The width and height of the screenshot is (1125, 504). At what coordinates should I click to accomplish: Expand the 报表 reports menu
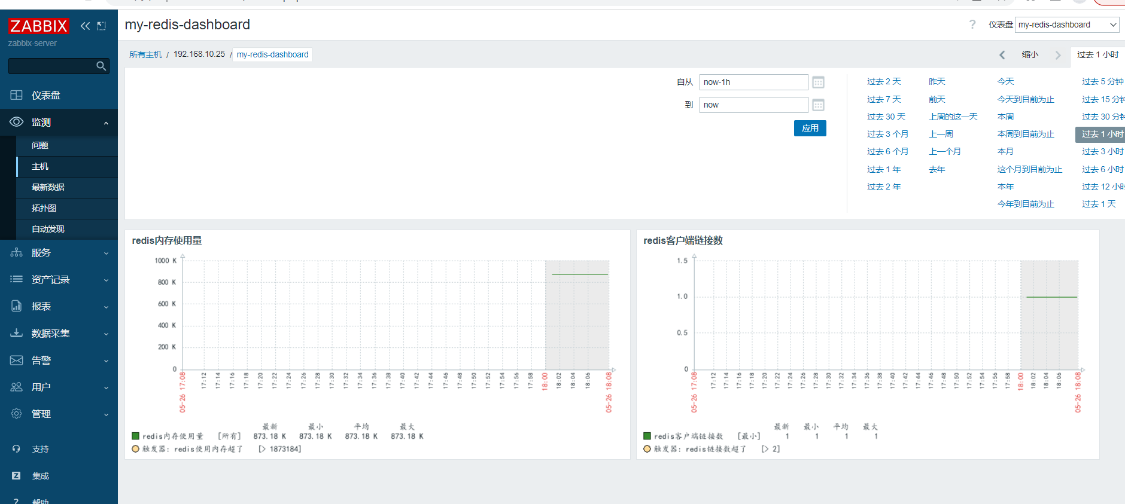[x=59, y=307]
